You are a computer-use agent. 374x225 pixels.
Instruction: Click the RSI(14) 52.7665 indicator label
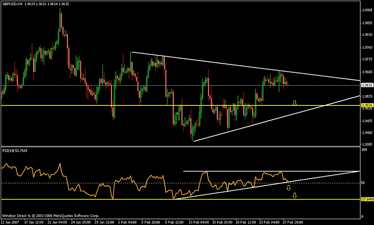click(15, 150)
